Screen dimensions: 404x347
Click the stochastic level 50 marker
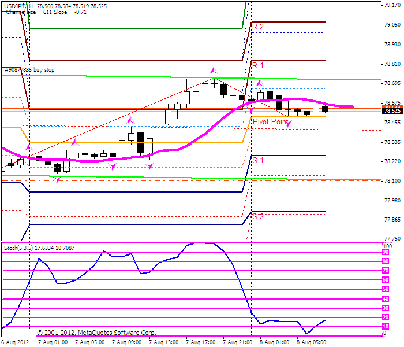pos(386,289)
